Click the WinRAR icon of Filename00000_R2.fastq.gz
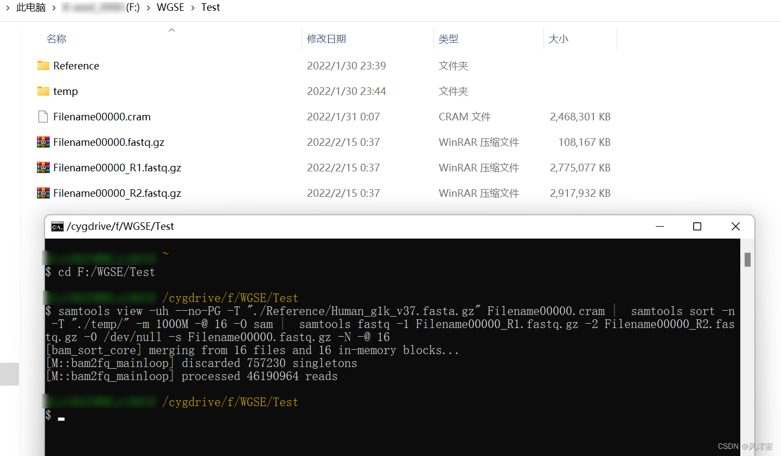The height and width of the screenshot is (456, 781). point(43,193)
